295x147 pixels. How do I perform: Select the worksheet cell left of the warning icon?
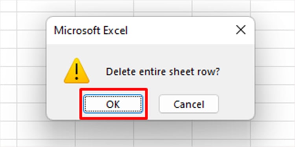tap(31, 75)
